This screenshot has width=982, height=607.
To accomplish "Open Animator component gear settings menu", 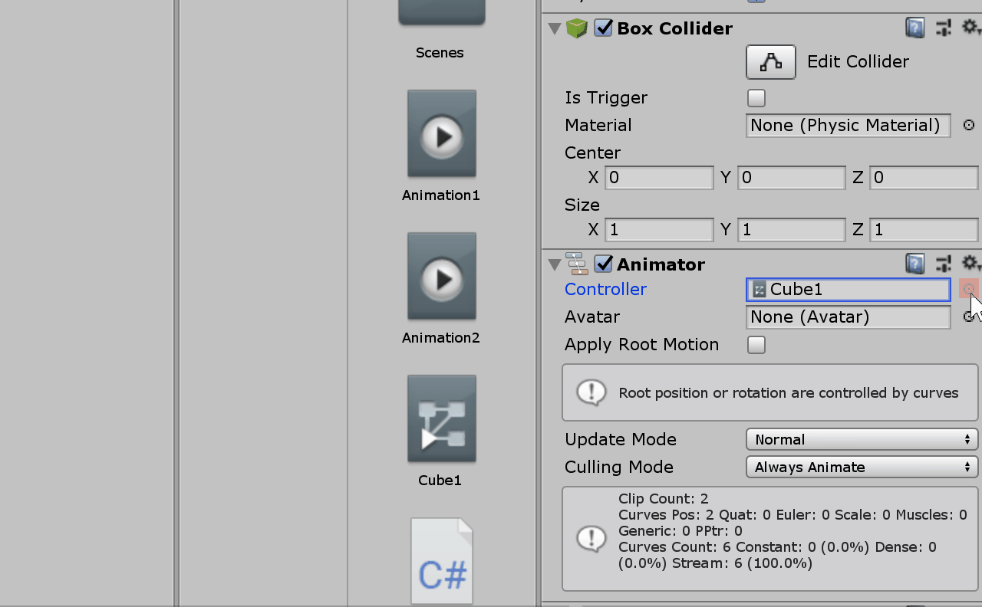I will point(971,264).
